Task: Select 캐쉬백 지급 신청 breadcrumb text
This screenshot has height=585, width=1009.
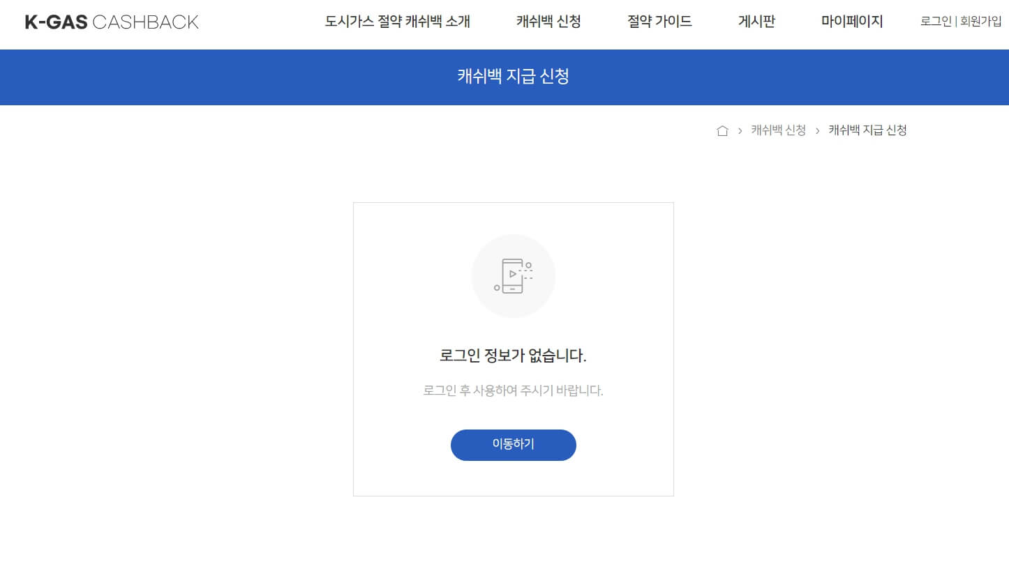Action: point(867,130)
